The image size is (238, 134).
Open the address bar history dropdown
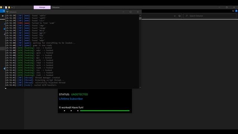click(x=175, y=16)
